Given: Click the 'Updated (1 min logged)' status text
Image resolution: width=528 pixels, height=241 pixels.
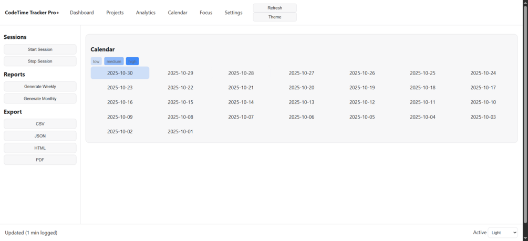Looking at the screenshot, I should tap(31, 233).
